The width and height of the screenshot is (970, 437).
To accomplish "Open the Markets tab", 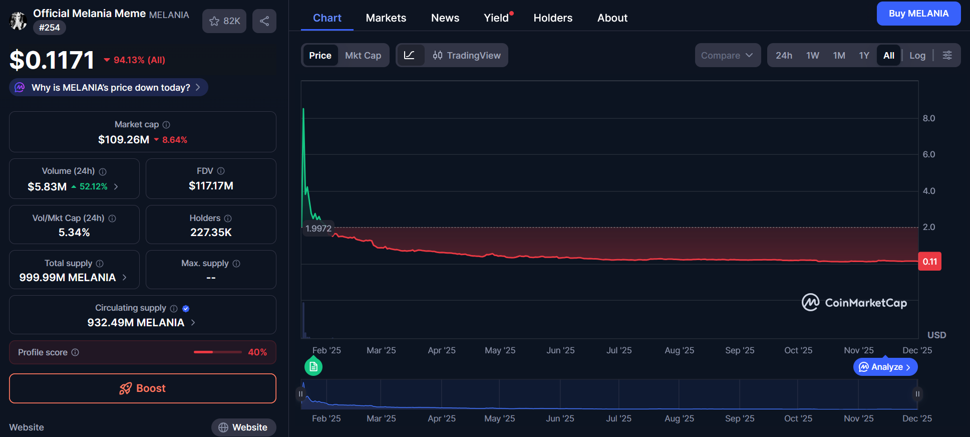I will tap(386, 18).
